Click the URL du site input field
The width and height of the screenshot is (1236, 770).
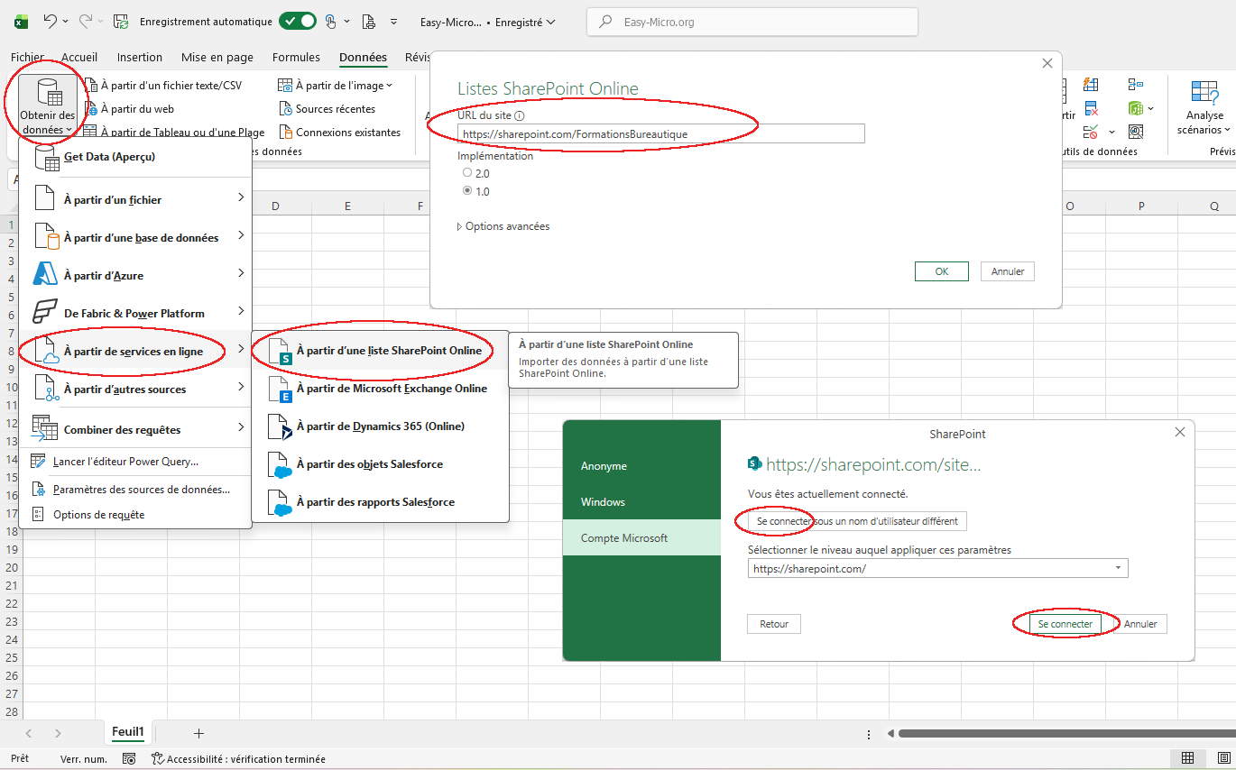660,134
